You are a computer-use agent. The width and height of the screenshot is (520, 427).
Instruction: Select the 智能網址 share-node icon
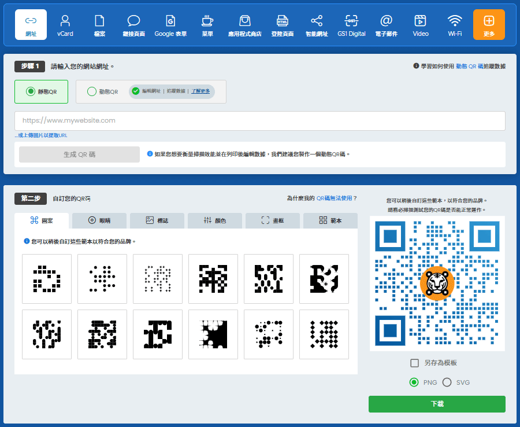(317, 24)
